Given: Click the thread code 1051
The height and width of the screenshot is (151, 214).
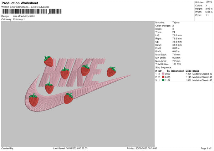Looking at the screenshot, I should 189,80.
